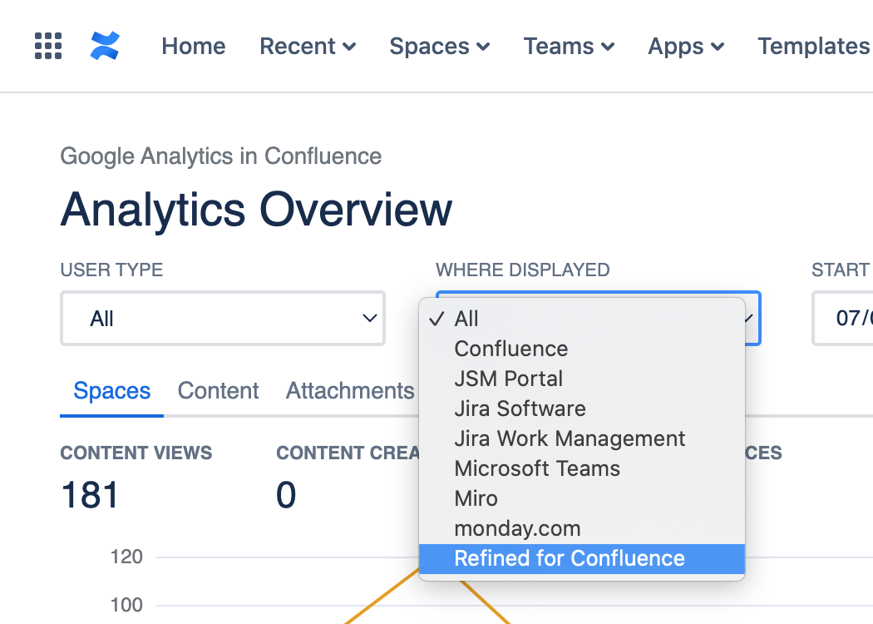This screenshot has height=624, width=873.
Task: Open the Spaces dropdown menu
Action: click(439, 47)
